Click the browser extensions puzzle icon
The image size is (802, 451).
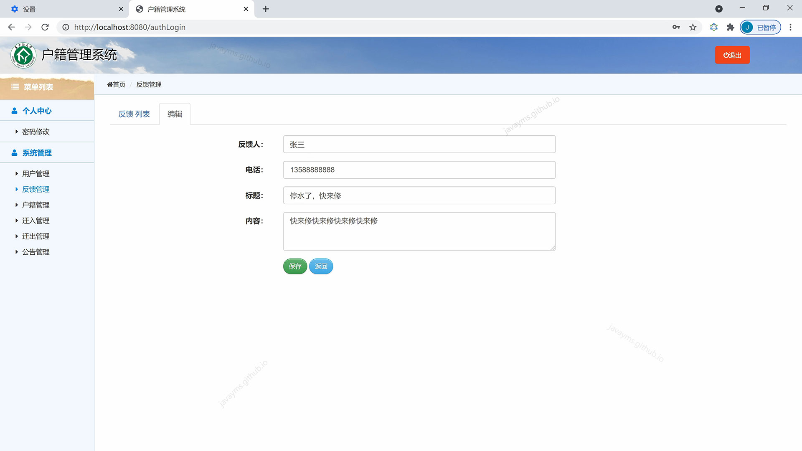[730, 27]
